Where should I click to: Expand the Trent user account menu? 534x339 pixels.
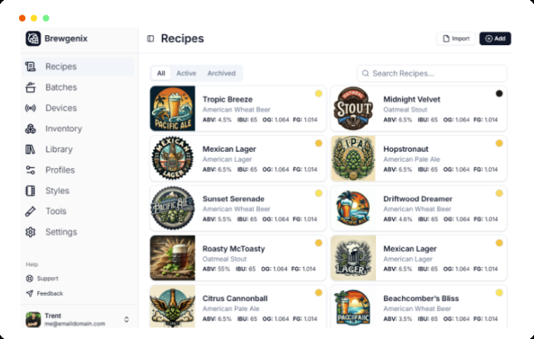coord(127,319)
